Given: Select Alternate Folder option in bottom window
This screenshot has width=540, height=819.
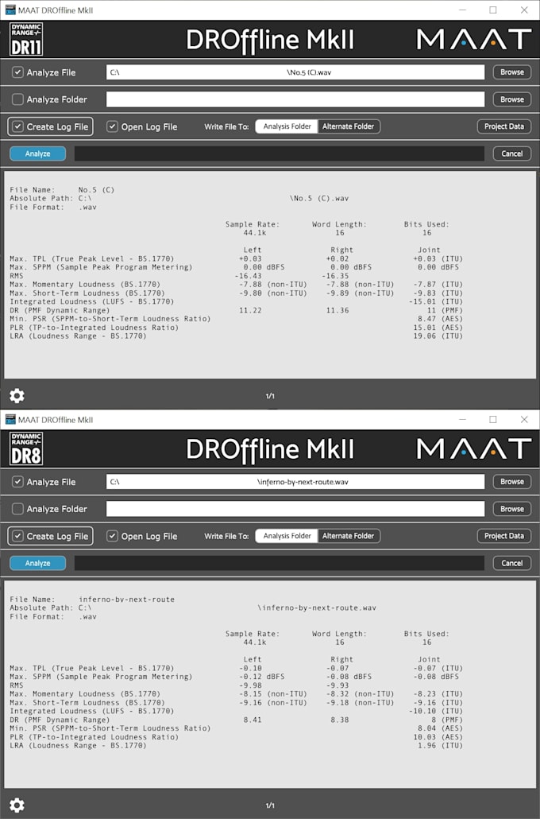Looking at the screenshot, I should [349, 536].
